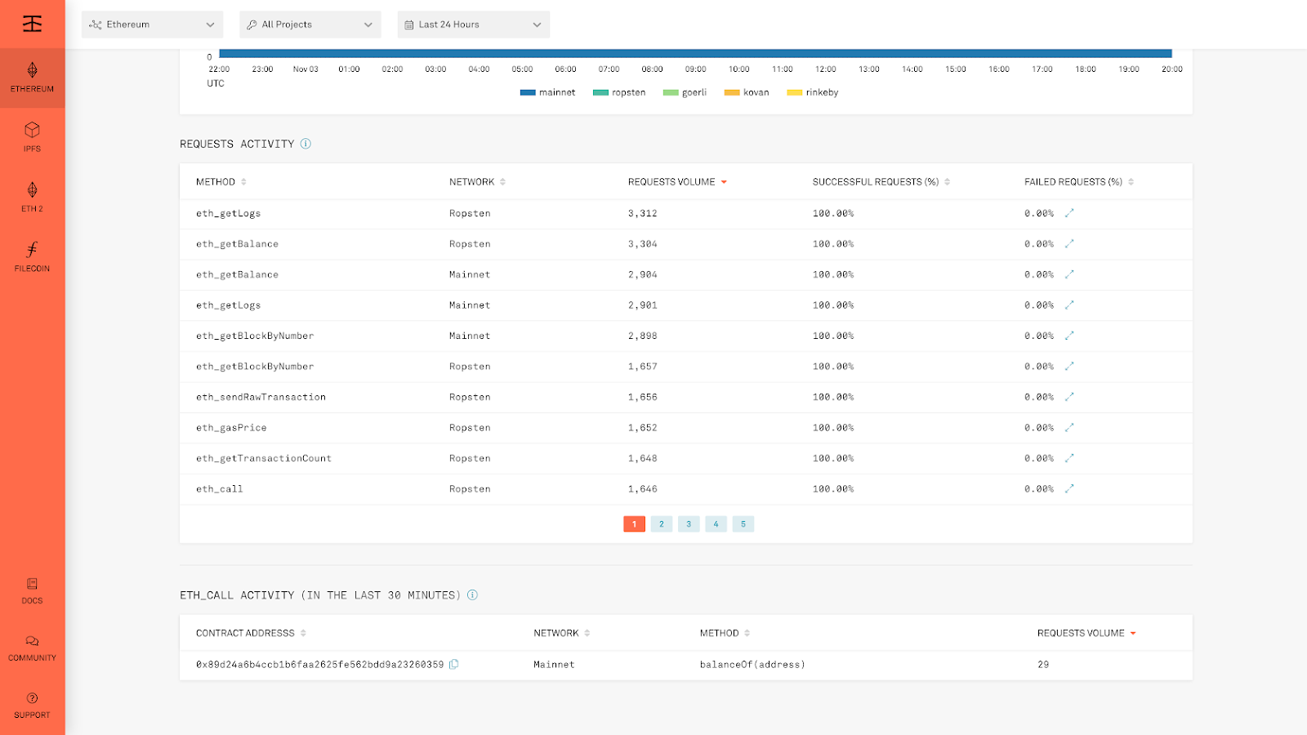
Task: Open Docs from the sidebar
Action: coord(32,590)
